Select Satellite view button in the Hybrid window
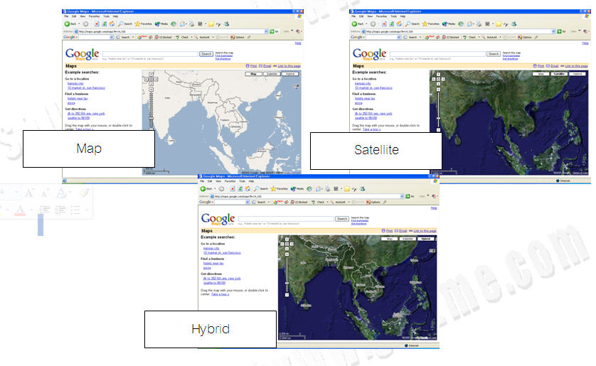 [x=408, y=238]
